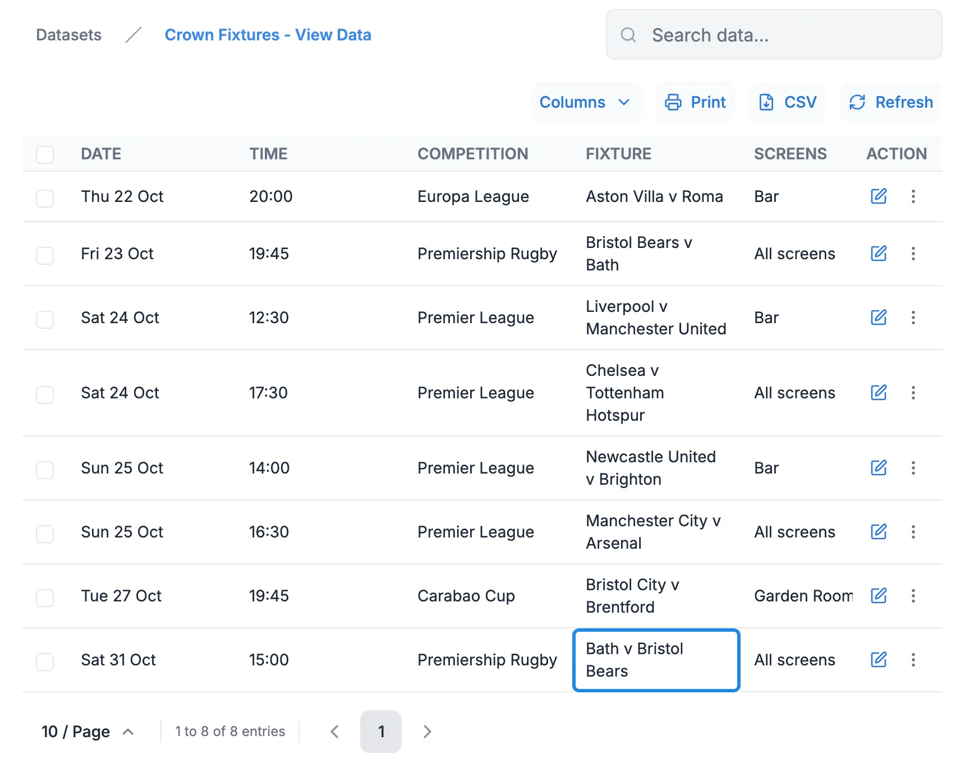
Task: Toggle the select-all checkbox in header
Action: coord(45,154)
